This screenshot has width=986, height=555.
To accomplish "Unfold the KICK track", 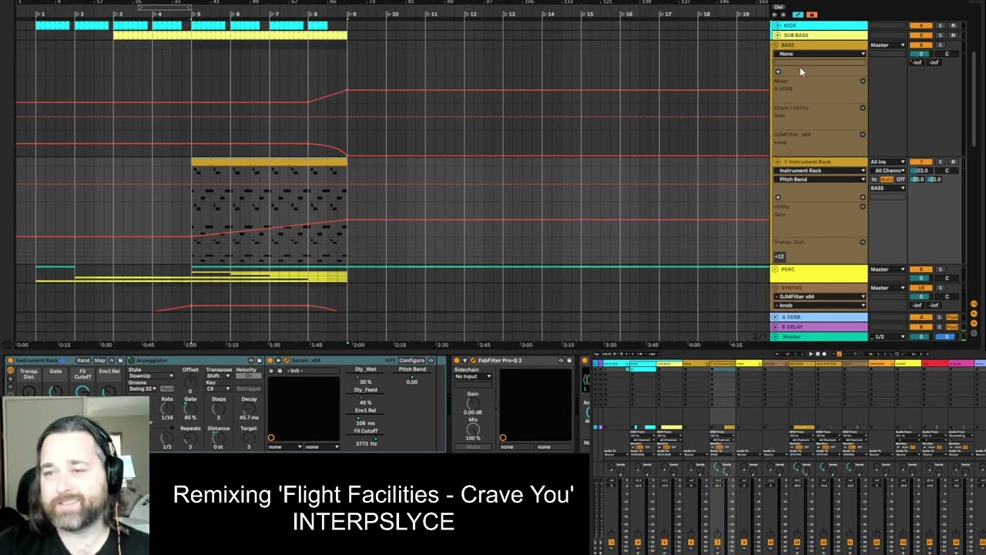I will (x=777, y=25).
